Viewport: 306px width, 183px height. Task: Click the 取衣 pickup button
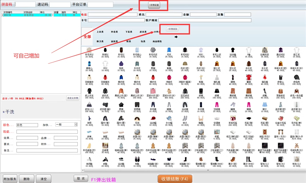click(x=81, y=178)
